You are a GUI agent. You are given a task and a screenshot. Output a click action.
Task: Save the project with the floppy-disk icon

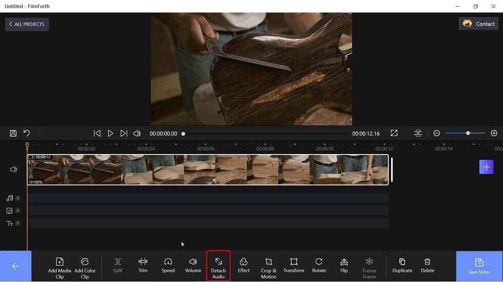point(13,134)
